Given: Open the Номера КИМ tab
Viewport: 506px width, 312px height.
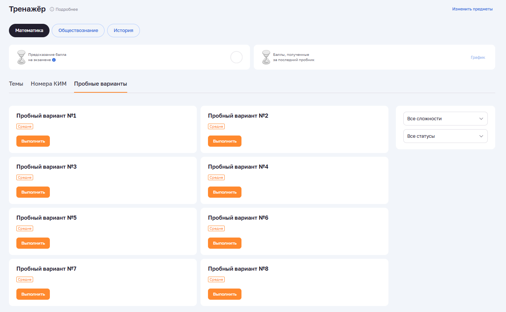Looking at the screenshot, I should 49,84.
